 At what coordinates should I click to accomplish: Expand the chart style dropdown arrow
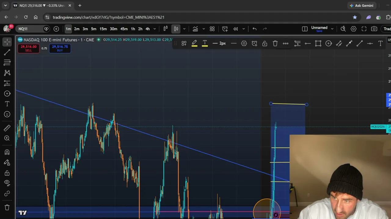(x=184, y=29)
